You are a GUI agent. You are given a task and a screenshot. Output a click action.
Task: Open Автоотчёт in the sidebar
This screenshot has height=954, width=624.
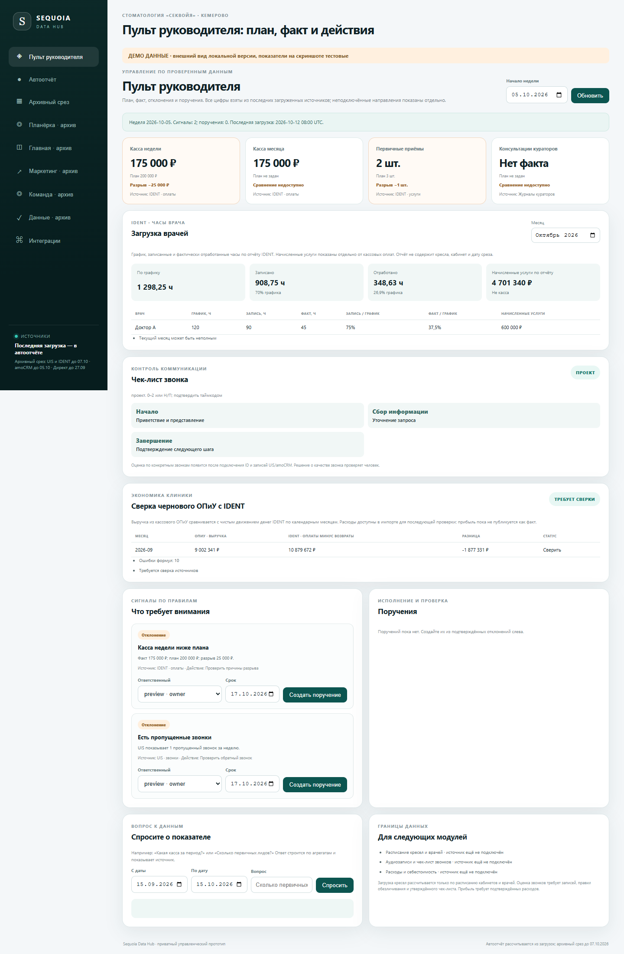point(54,79)
